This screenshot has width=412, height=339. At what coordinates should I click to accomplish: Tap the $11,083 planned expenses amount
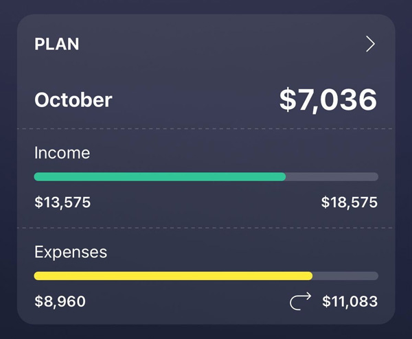tap(350, 301)
